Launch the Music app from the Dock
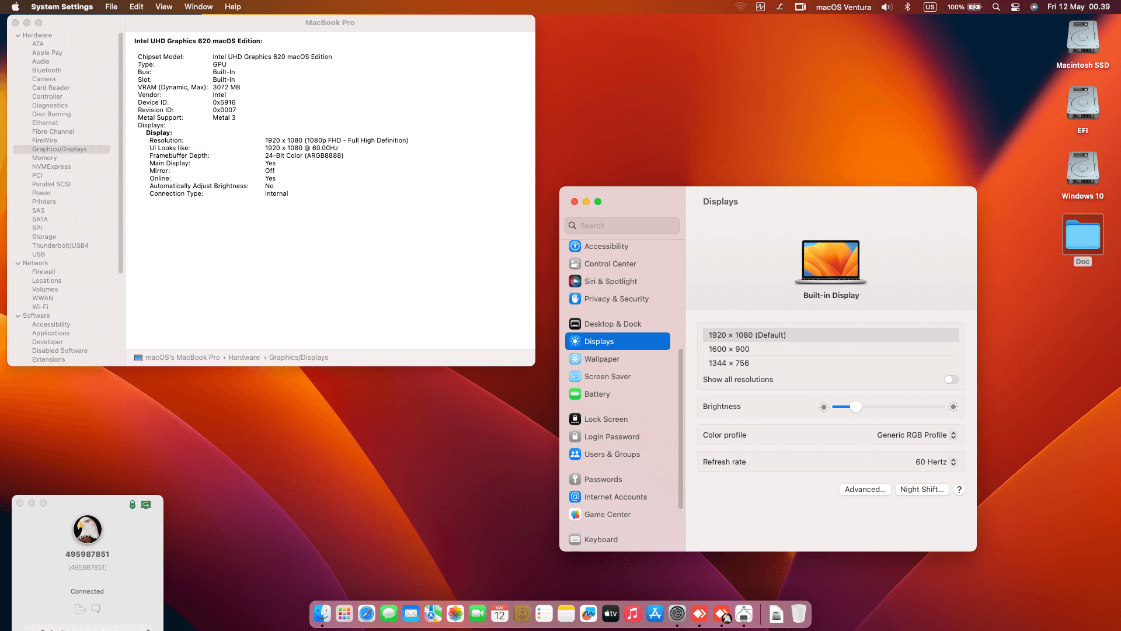The image size is (1121, 631). click(633, 614)
